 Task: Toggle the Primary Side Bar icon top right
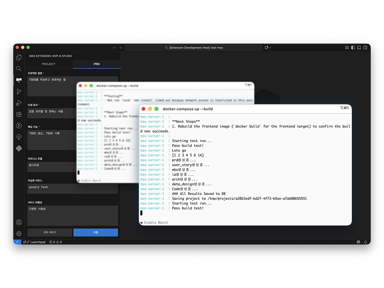tap(353, 48)
